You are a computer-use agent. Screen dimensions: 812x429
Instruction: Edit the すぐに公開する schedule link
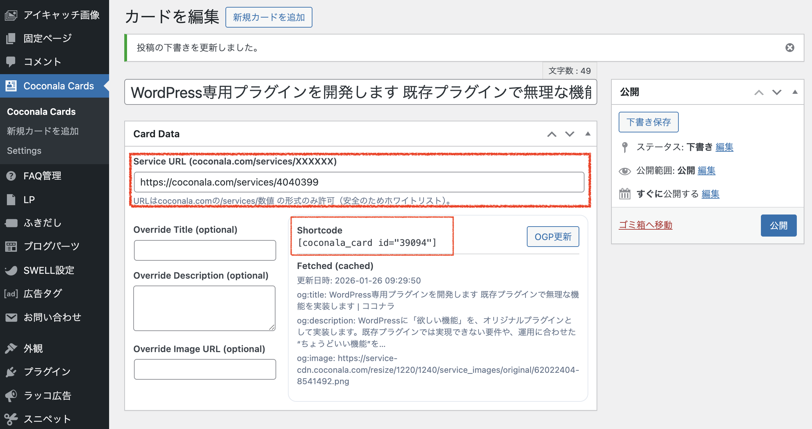point(710,194)
